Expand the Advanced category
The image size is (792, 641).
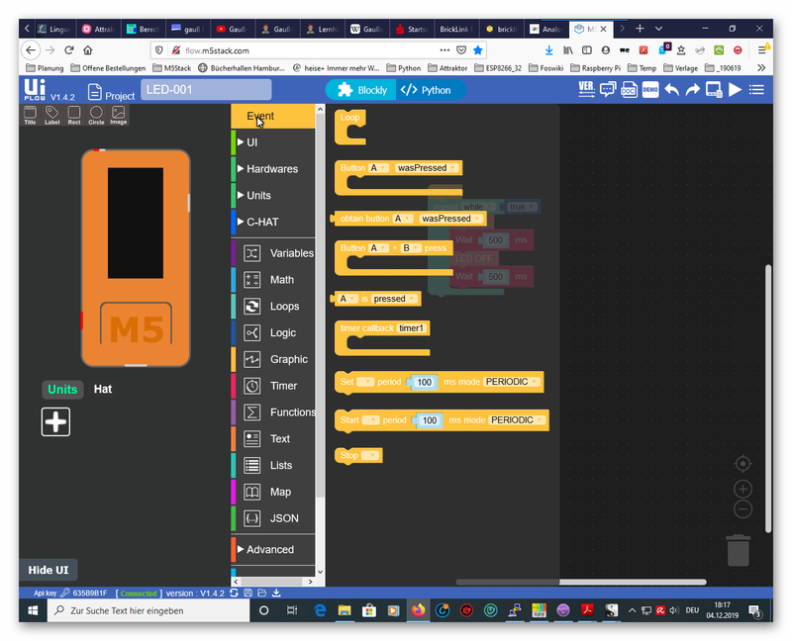coord(269,549)
